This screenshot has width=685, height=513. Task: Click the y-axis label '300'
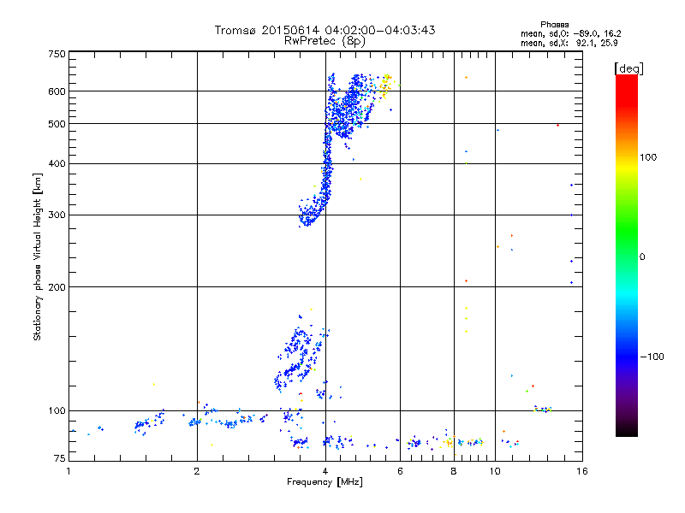(57, 215)
